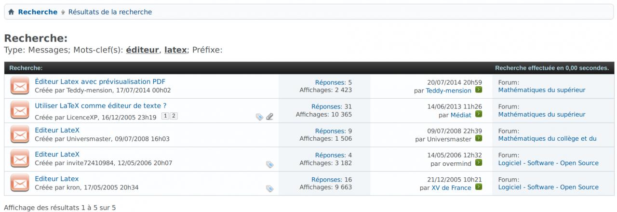617x212 pixels.
Task: Click the paperclip attachment icon
Action: tap(270, 117)
